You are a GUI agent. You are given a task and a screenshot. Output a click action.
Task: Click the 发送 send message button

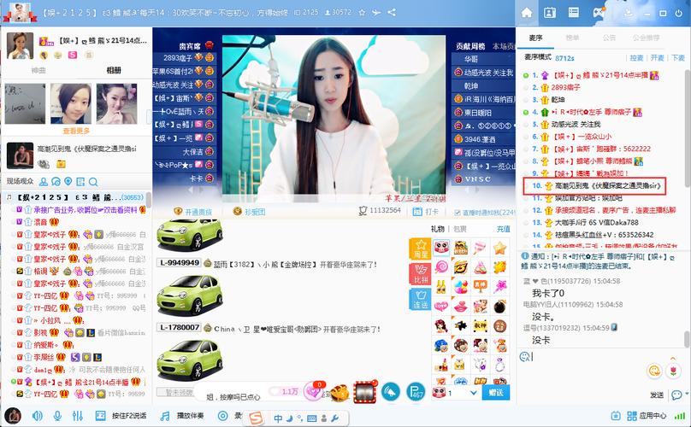[x=657, y=395]
